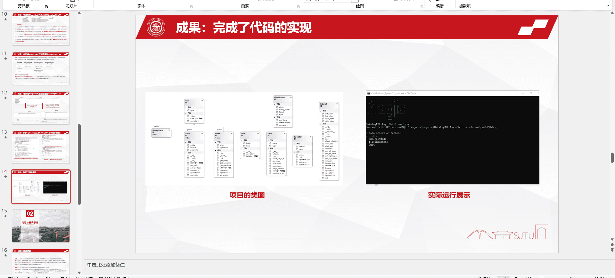
Task: Click the animation star beside slide 10
Action: coord(5,19)
